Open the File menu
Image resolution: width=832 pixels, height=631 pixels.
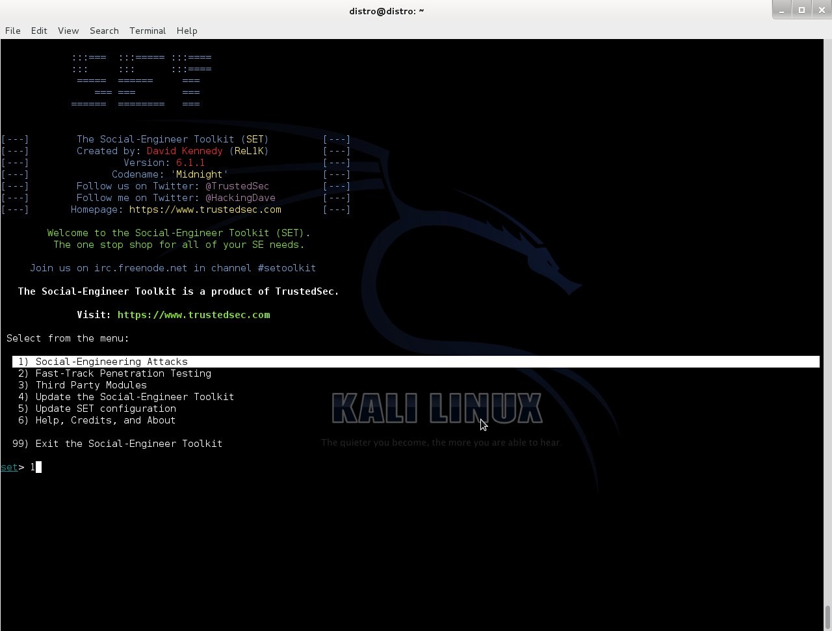coord(12,31)
